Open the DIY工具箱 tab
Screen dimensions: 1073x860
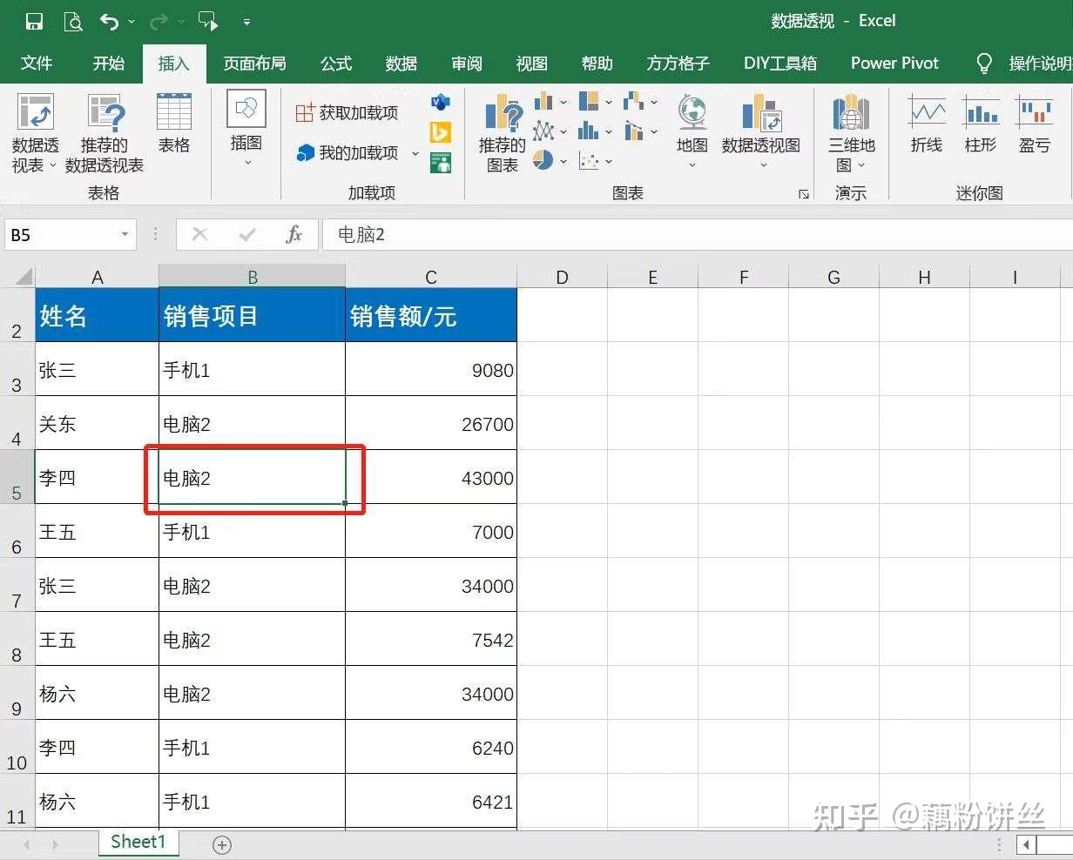pyautogui.click(x=780, y=64)
